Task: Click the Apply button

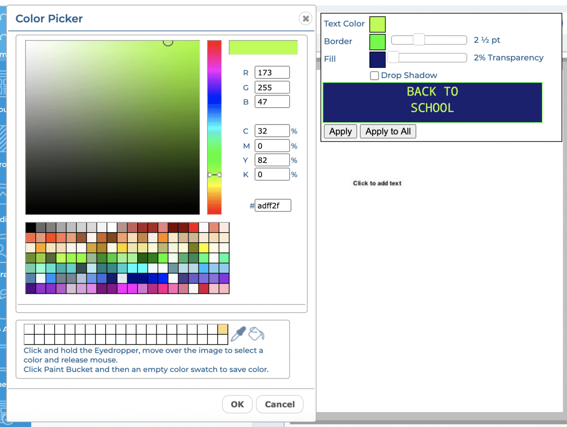Action: click(x=340, y=131)
